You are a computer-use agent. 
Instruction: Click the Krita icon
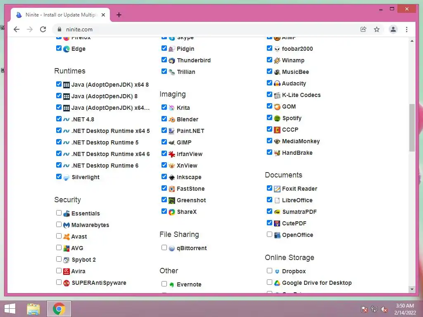171,108
